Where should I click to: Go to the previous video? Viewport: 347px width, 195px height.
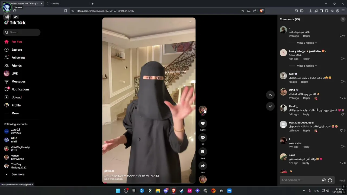pos(270,95)
